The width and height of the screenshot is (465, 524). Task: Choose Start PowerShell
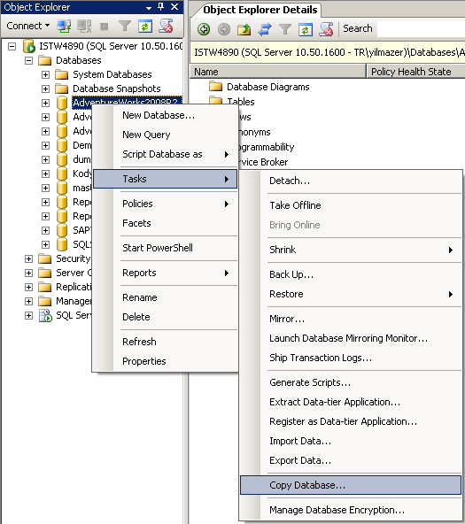coord(165,248)
